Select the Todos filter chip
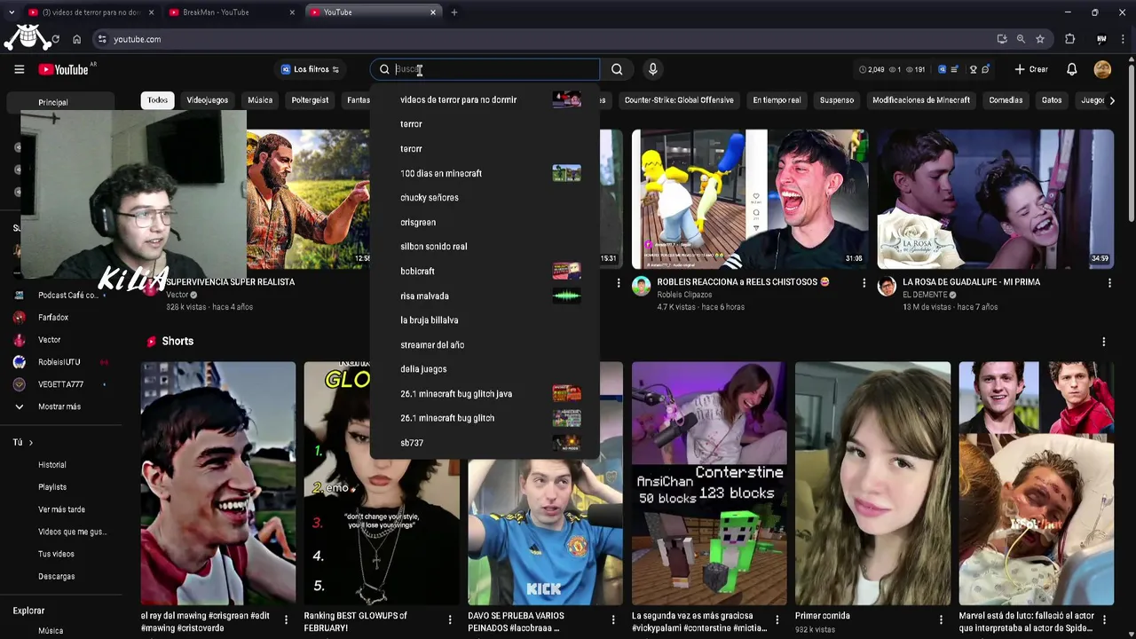 pyautogui.click(x=157, y=100)
